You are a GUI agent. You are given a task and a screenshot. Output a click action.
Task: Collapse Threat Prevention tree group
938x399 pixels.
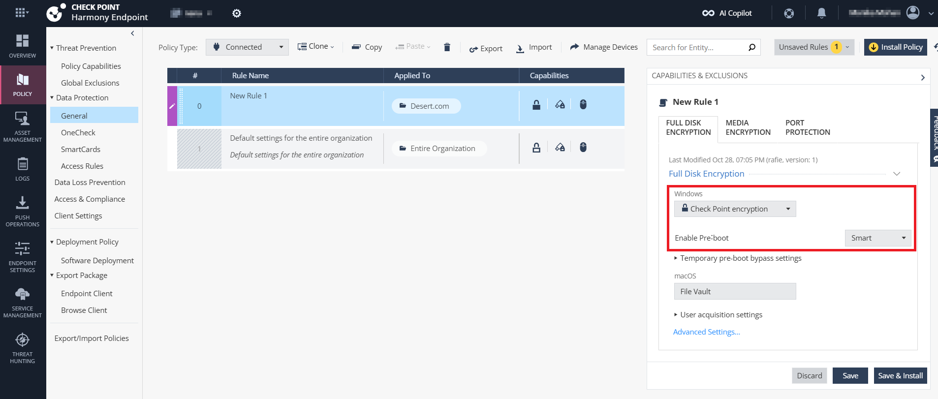[52, 48]
